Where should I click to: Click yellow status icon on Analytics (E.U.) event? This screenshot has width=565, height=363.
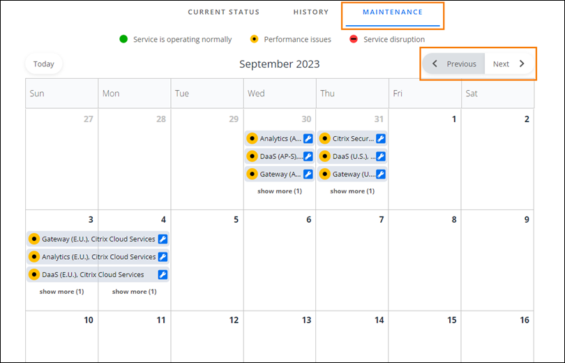click(x=33, y=257)
